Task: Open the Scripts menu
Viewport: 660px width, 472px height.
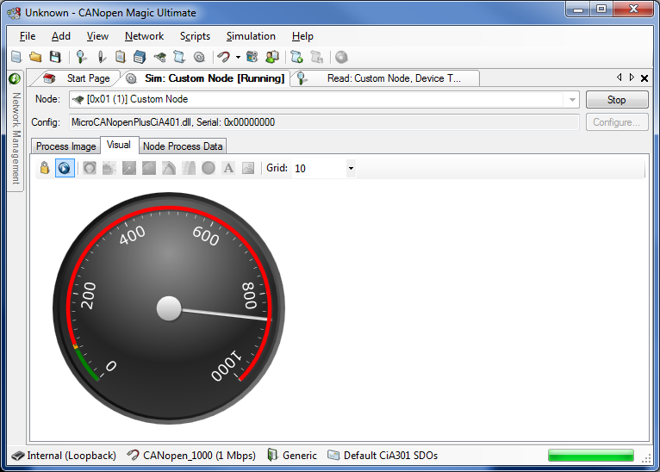Action: (195, 36)
